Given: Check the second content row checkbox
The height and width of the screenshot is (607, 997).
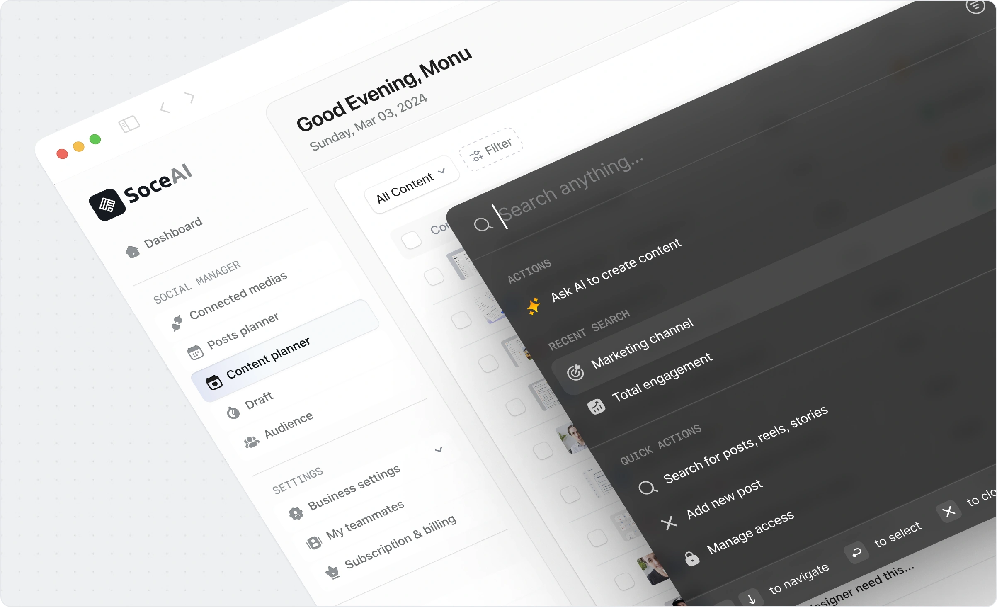Looking at the screenshot, I should pos(461,320).
